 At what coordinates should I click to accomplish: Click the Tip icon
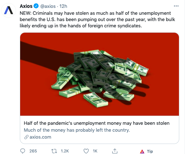tap(142, 151)
